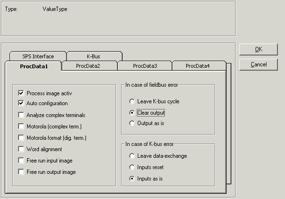The width and height of the screenshot is (285, 199).
Task: Enable Word alignment option
Action: [x=21, y=149]
